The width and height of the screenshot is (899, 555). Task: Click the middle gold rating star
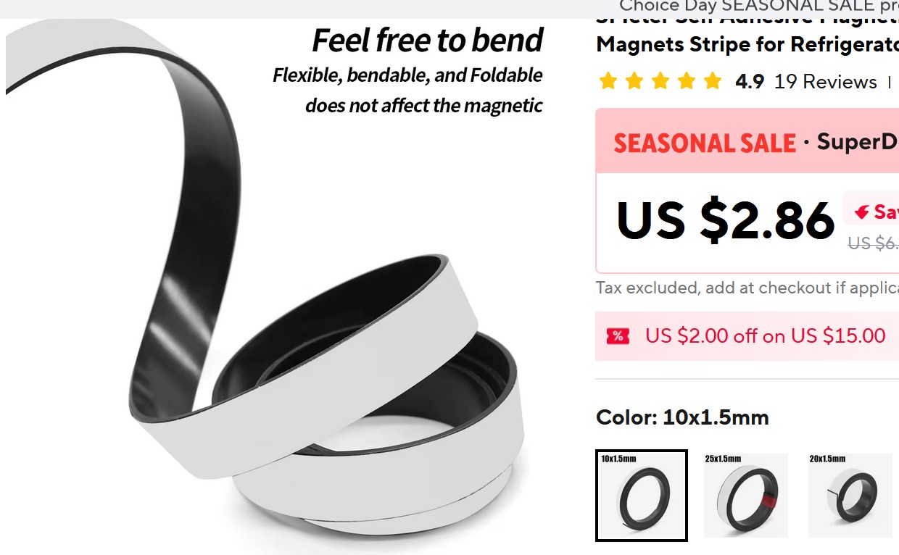(x=660, y=81)
